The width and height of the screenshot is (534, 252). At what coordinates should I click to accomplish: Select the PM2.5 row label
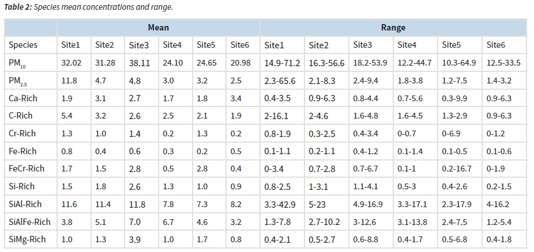pos(19,81)
